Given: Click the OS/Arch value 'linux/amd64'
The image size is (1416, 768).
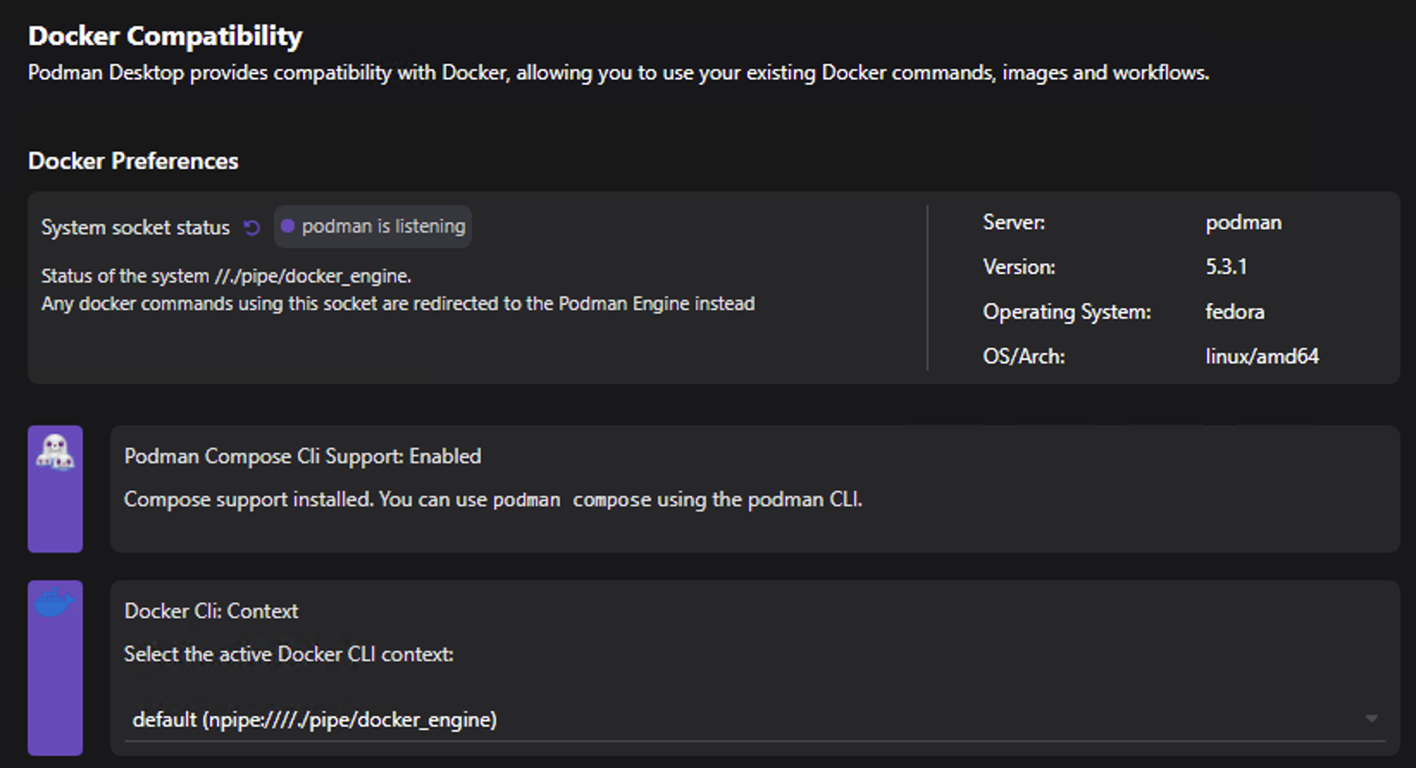Looking at the screenshot, I should point(1262,356).
